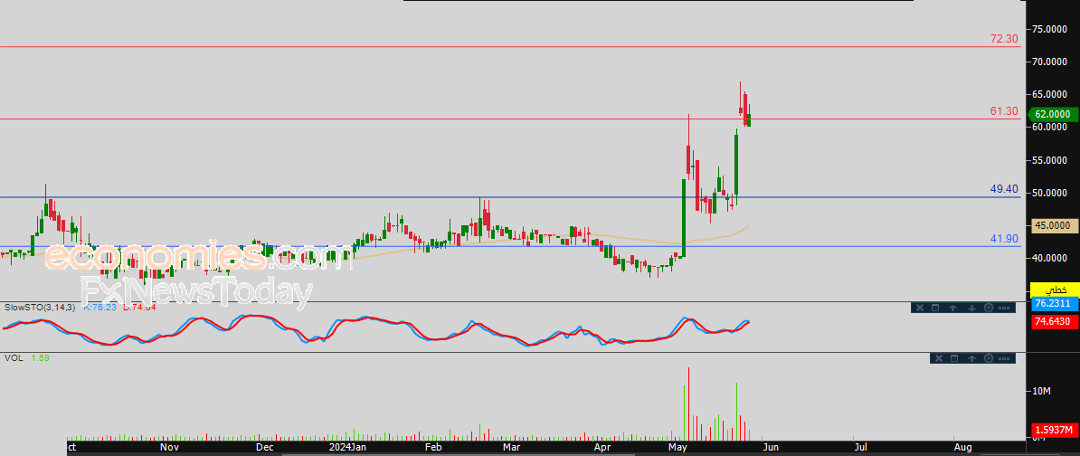Viewport: 1080px width, 456px height.
Task: Open VOL indicator settings gear
Action: point(988,359)
